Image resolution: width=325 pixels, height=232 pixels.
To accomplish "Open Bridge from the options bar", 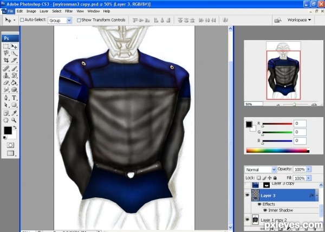I will [x=278, y=20].
